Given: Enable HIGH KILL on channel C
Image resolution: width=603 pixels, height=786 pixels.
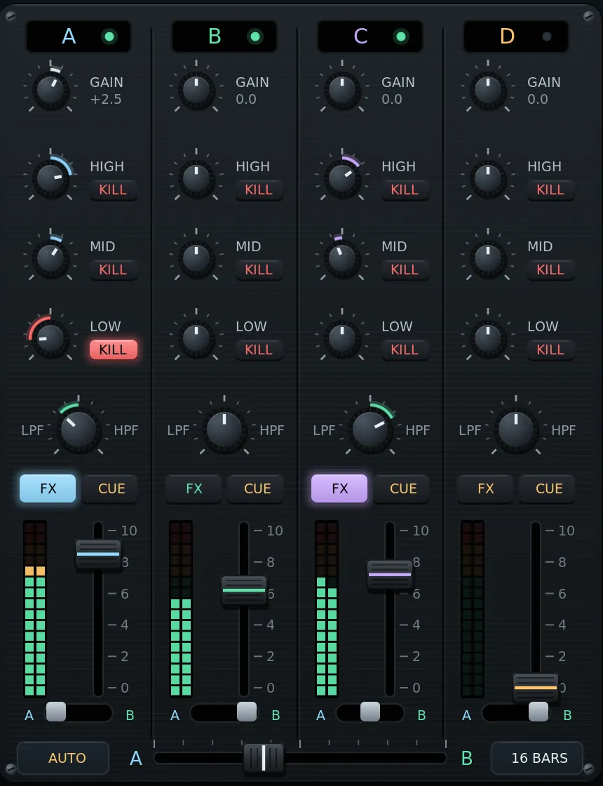Looking at the screenshot, I should (405, 190).
